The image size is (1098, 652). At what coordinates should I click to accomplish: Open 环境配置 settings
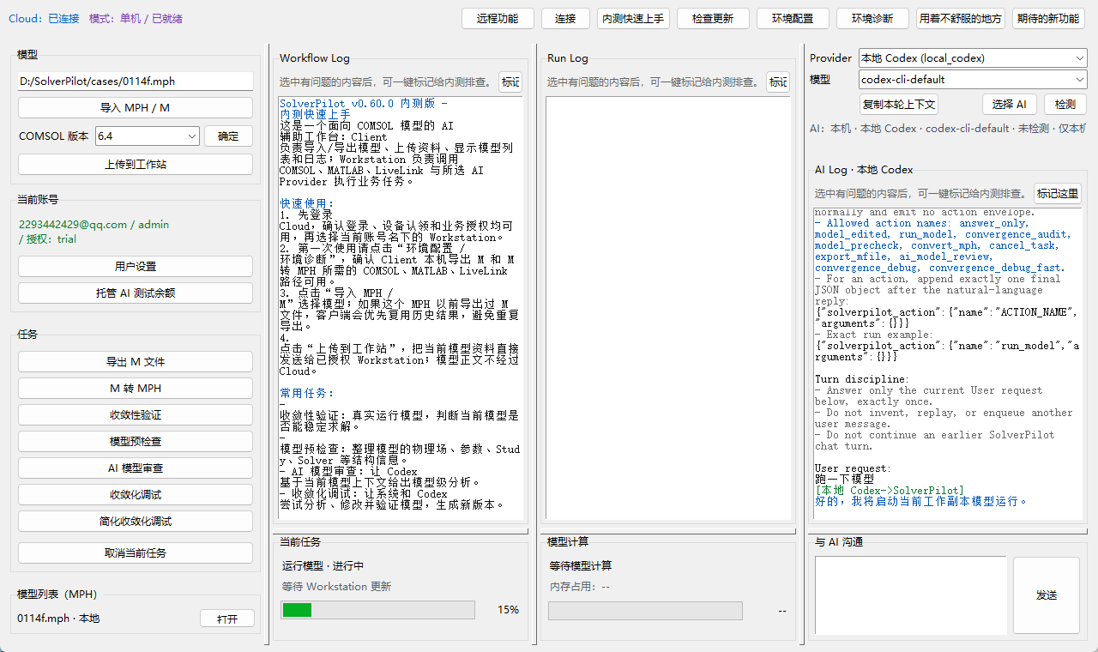click(793, 19)
